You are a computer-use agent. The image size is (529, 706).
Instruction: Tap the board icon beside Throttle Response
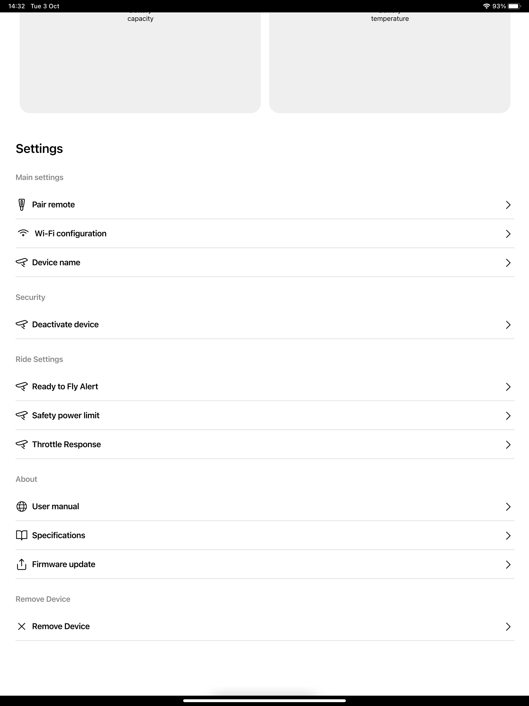coord(22,444)
